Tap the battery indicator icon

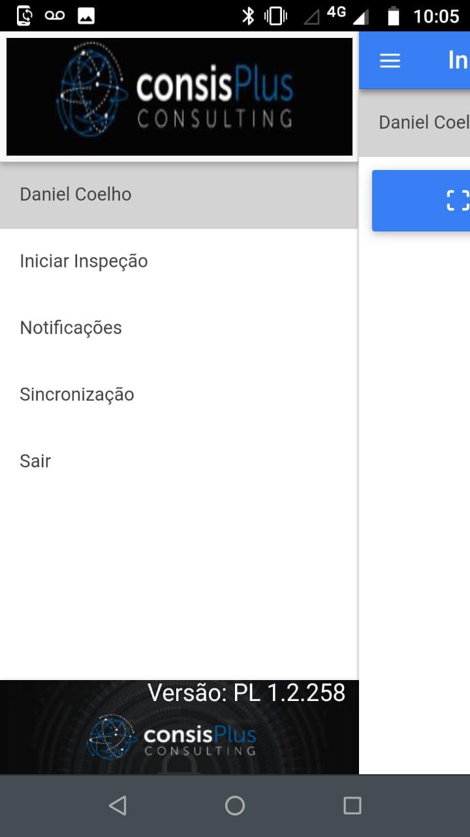(x=393, y=16)
